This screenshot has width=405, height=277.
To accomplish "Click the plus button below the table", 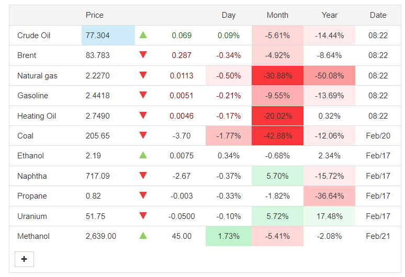I will (x=24, y=259).
